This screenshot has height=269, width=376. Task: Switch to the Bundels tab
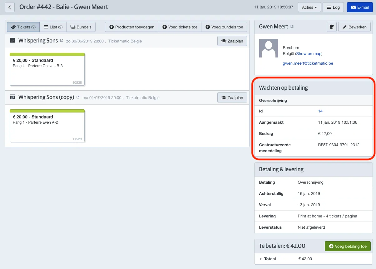(x=81, y=27)
